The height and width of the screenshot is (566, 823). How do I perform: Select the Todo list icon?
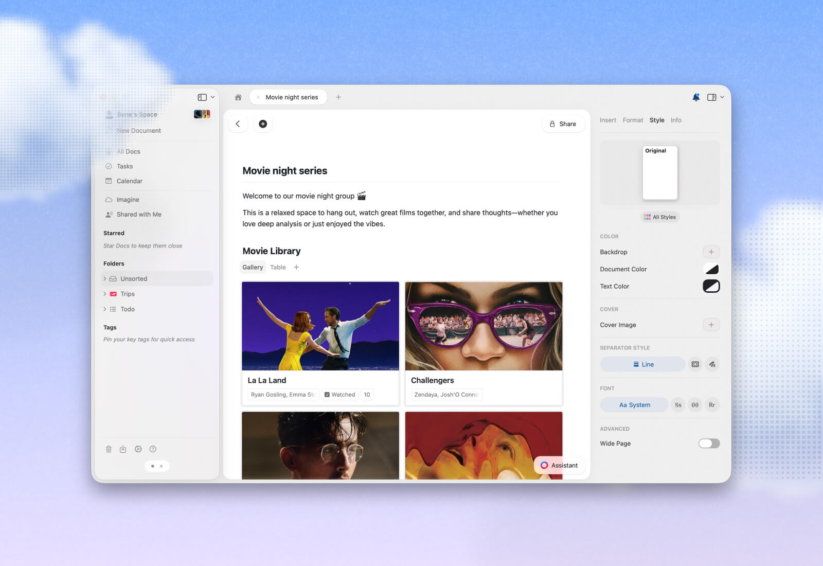point(113,309)
